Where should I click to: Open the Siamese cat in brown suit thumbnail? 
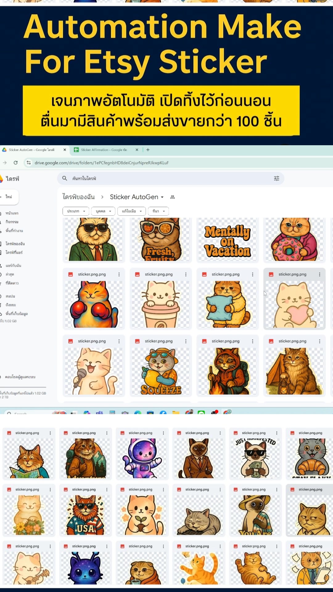tap(198, 458)
